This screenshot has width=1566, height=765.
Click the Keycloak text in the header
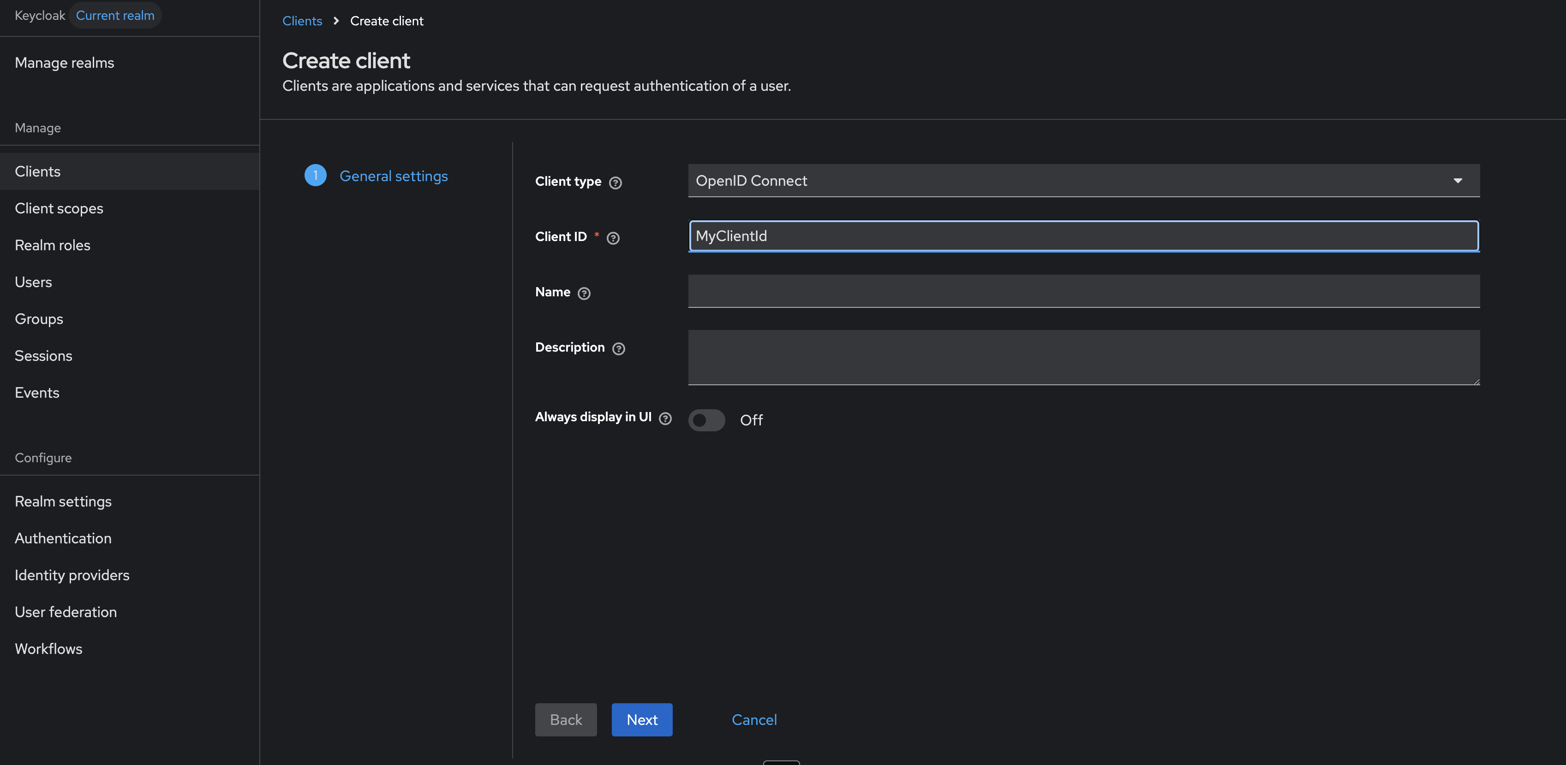click(x=40, y=15)
